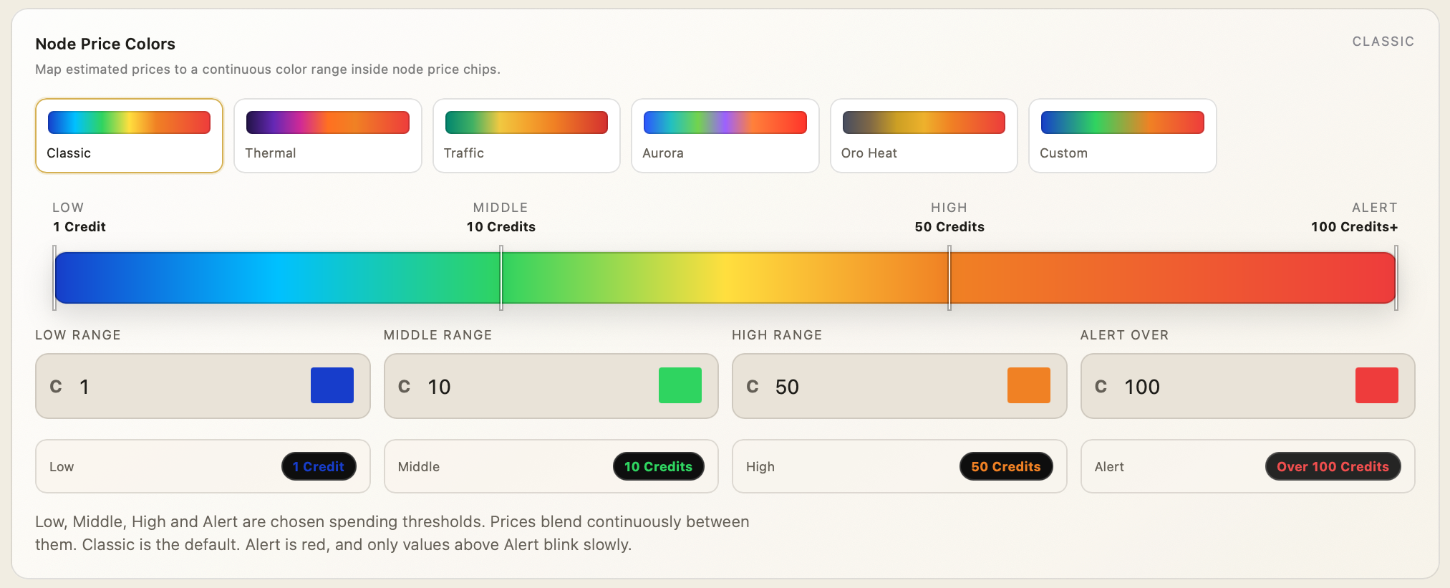Image resolution: width=1450 pixels, height=588 pixels.
Task: Open the green Middle Range color swatch
Action: pos(680,385)
